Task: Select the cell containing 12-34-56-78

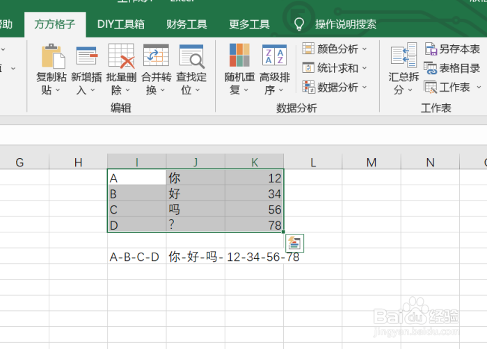Action: pos(255,256)
